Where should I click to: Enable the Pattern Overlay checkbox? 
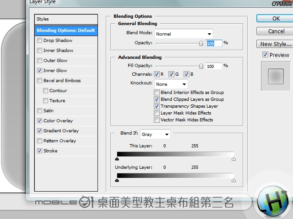click(x=39, y=141)
